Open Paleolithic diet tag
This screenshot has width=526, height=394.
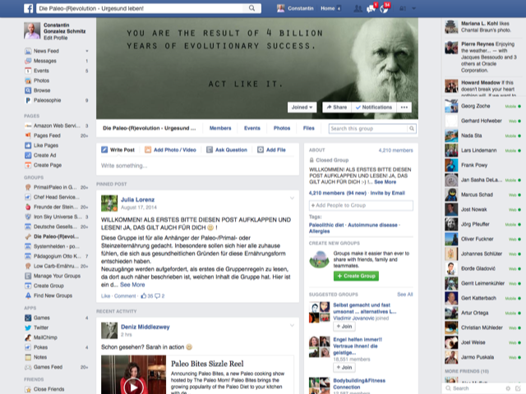click(x=326, y=225)
